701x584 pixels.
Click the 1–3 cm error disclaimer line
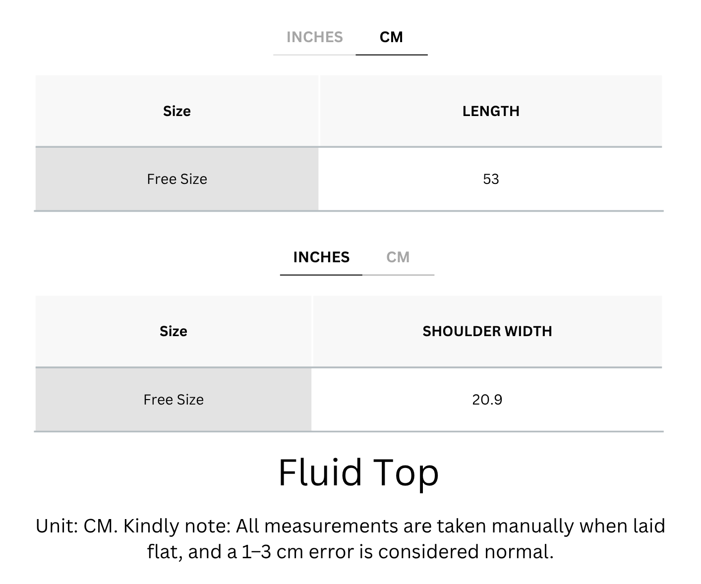click(x=350, y=552)
